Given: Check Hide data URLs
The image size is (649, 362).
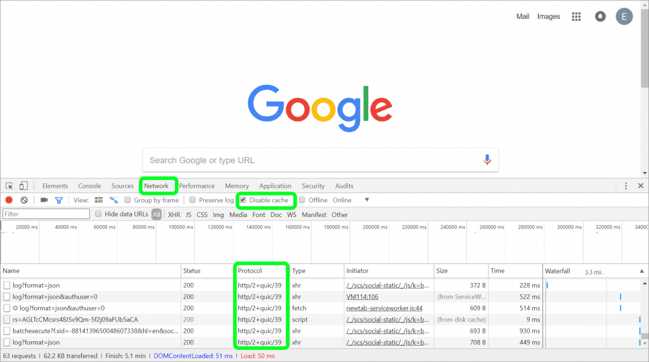Looking at the screenshot, I should 98,214.
